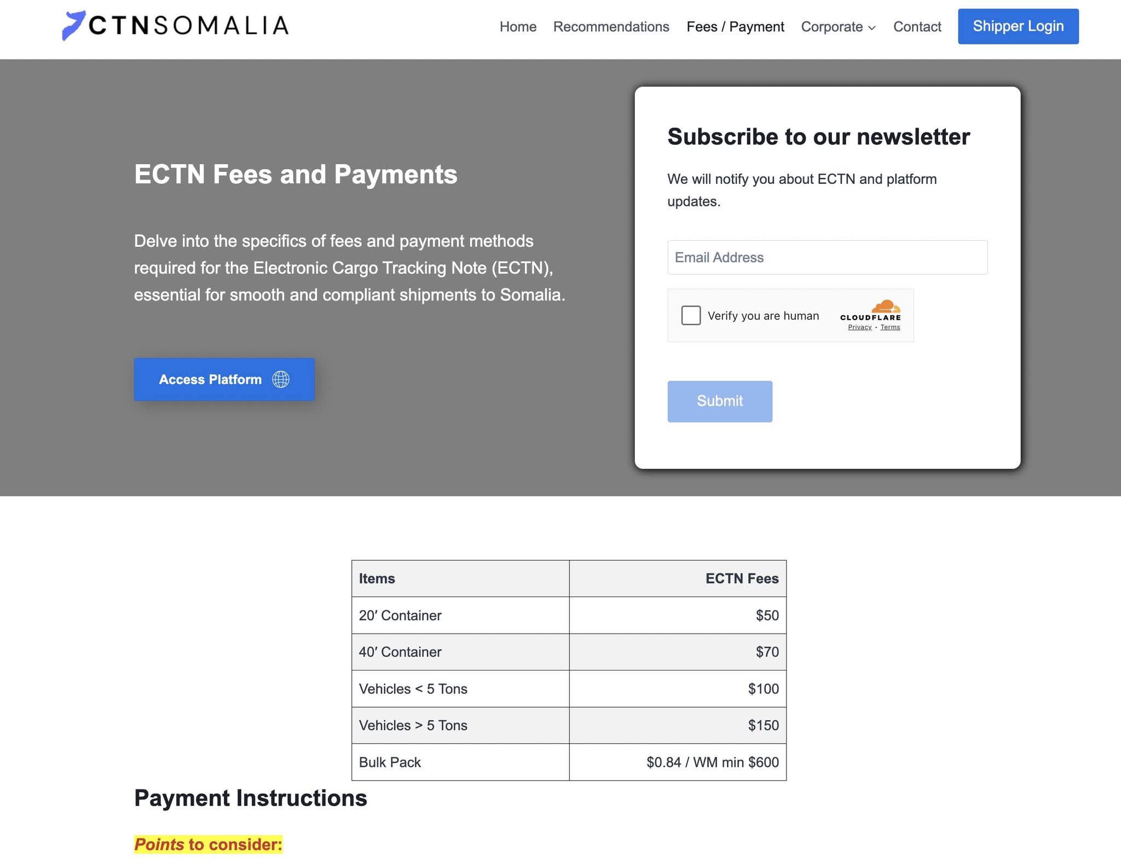Focus the Email Address field
Viewport: 1121px width, 862px height.
coord(827,257)
